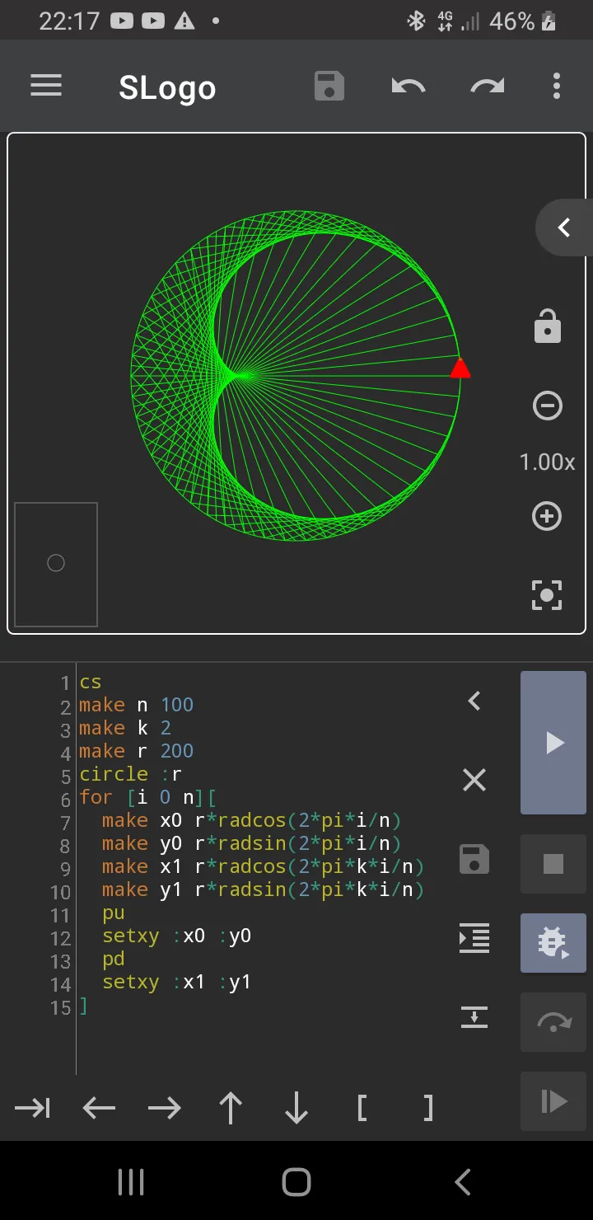
Task: Zoom in the canvas with plus icon
Action: click(x=548, y=516)
